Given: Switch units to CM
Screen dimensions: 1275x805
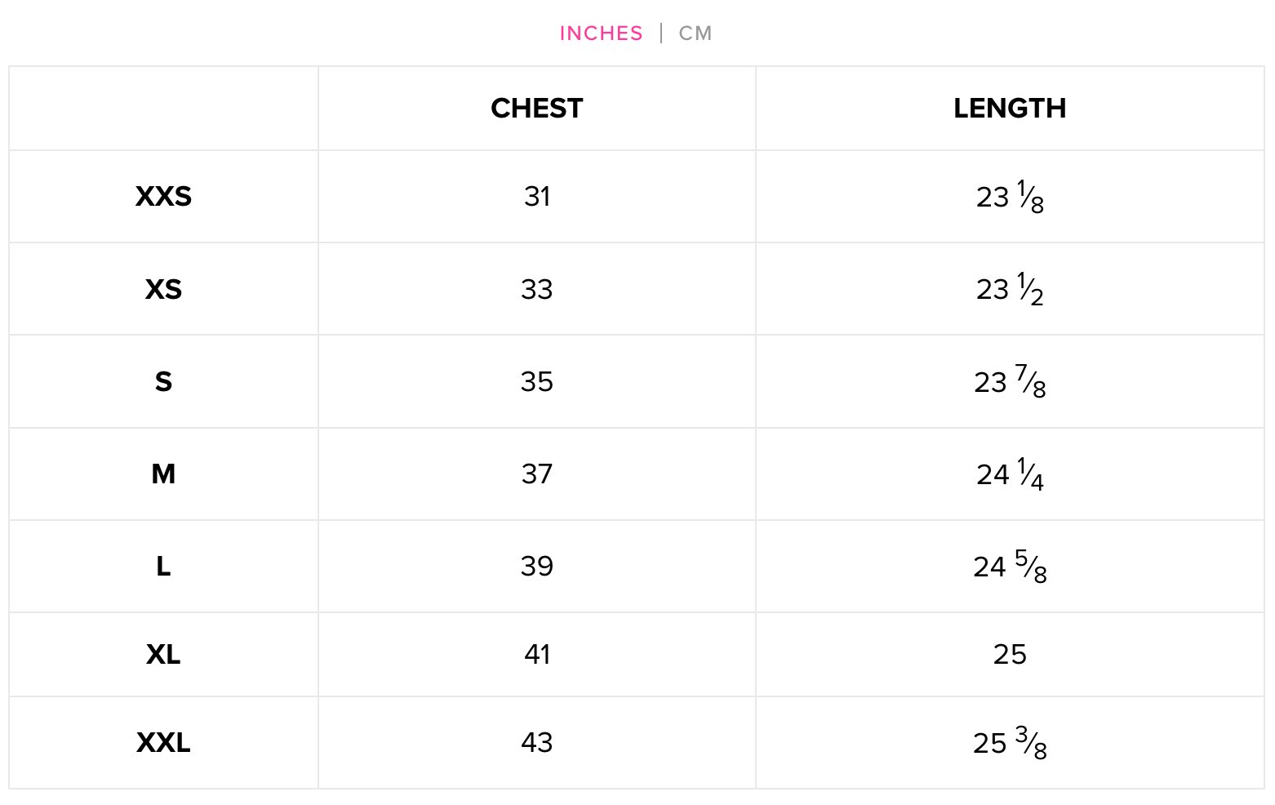Looking at the screenshot, I should tap(695, 33).
